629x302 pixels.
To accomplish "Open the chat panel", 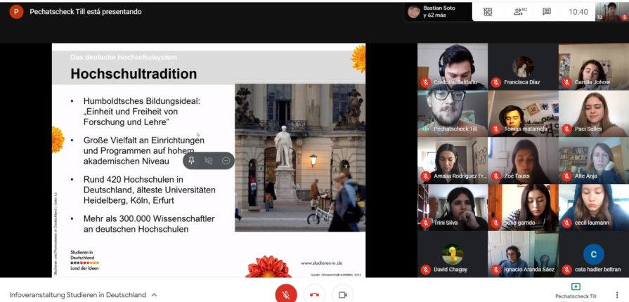I will pos(547,12).
